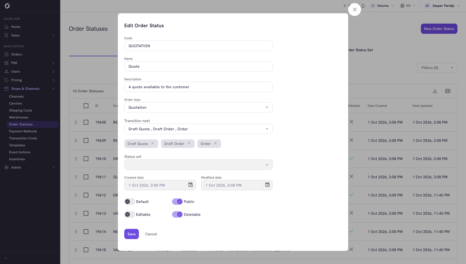Collapse sidebar with double-chevron icon

[6, 258]
